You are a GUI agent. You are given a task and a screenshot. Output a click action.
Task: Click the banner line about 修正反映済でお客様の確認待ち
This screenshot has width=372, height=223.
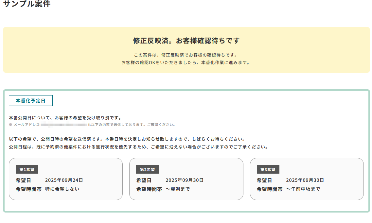pyautogui.click(x=186, y=55)
